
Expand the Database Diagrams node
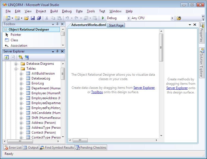(16, 64)
